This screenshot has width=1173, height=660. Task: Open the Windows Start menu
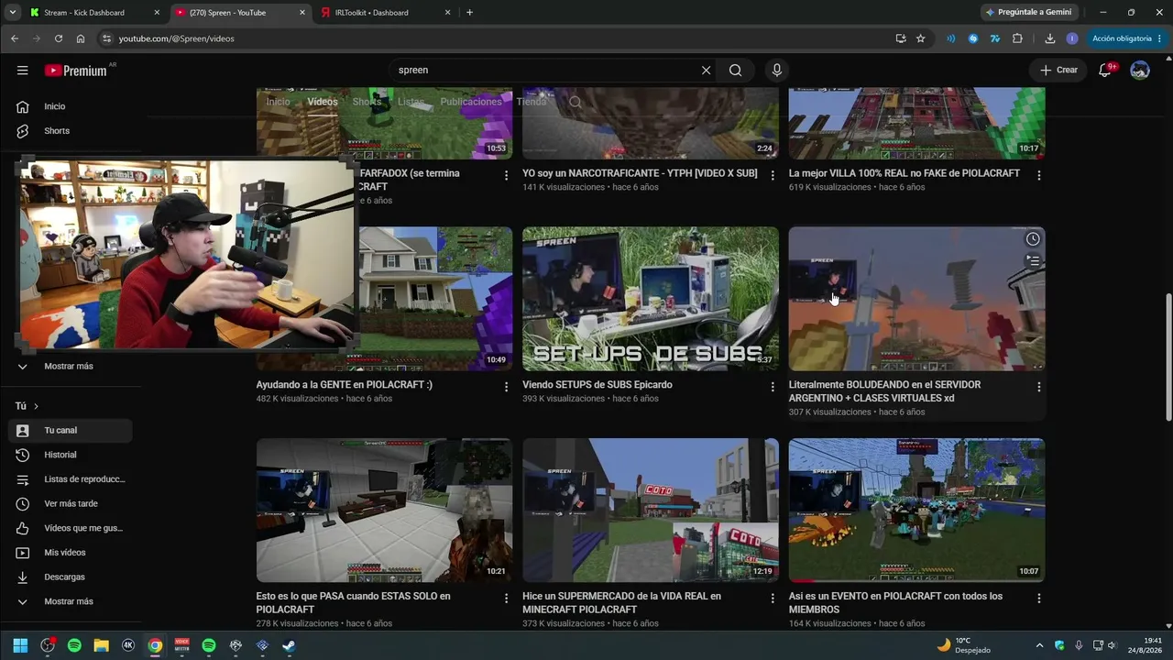20,645
